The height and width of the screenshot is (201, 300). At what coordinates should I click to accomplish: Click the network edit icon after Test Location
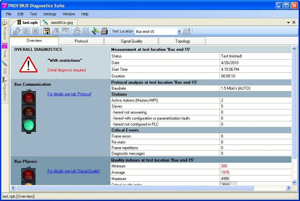187,31
